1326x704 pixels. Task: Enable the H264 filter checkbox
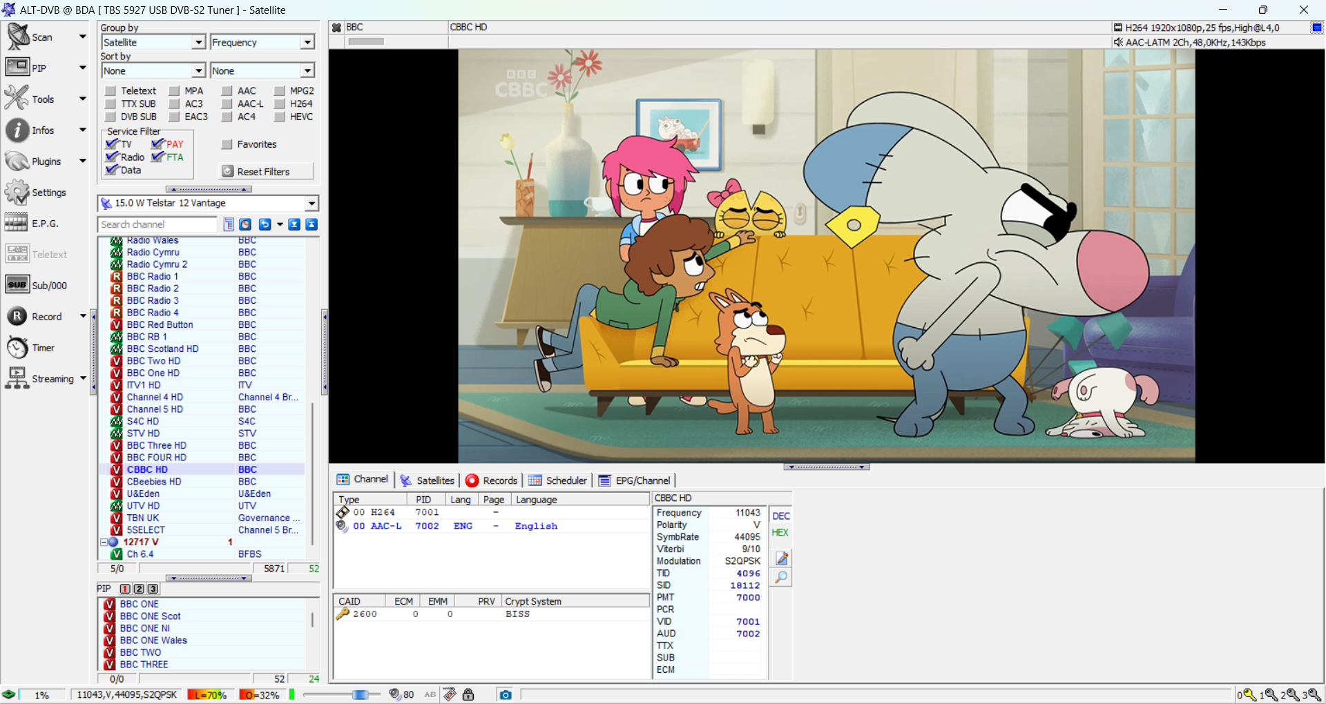279,104
